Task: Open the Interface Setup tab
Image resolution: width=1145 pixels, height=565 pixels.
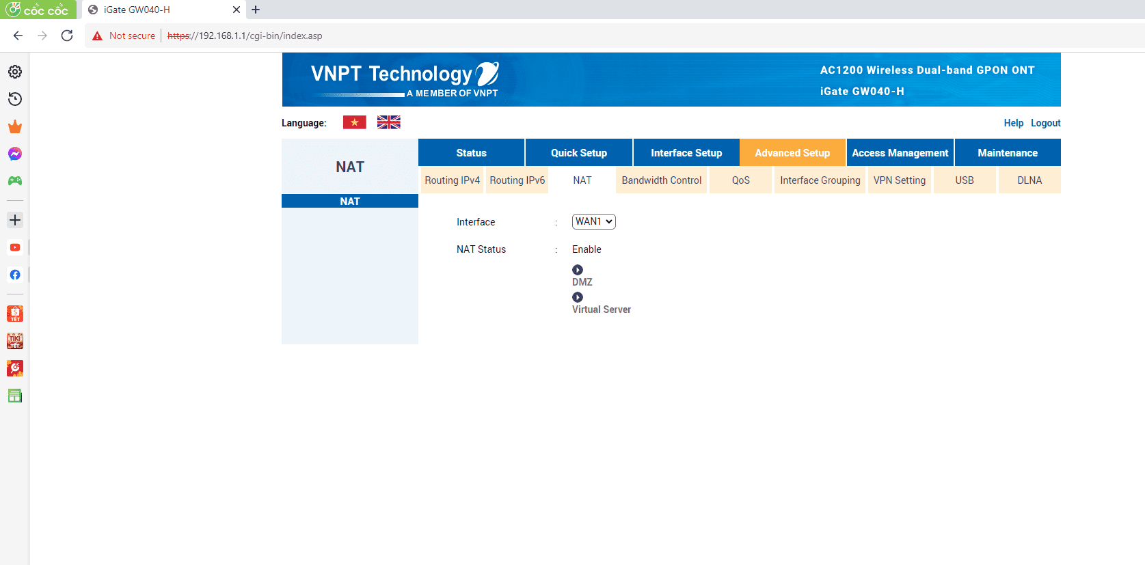Action: click(686, 152)
